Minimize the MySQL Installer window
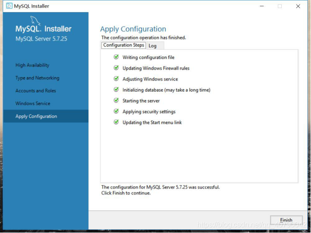Image resolution: width=311 pixels, height=233 pixels. [262, 6]
